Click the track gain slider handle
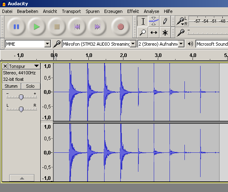This screenshot has height=192, width=228. (x=21, y=97)
